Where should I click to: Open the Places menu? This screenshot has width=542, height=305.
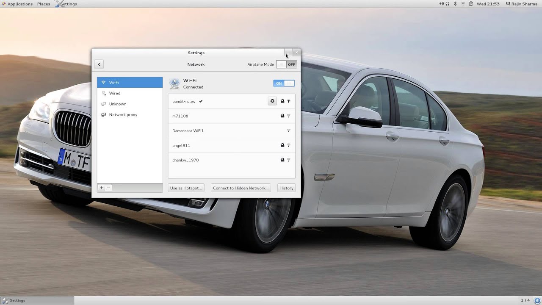pyautogui.click(x=44, y=4)
